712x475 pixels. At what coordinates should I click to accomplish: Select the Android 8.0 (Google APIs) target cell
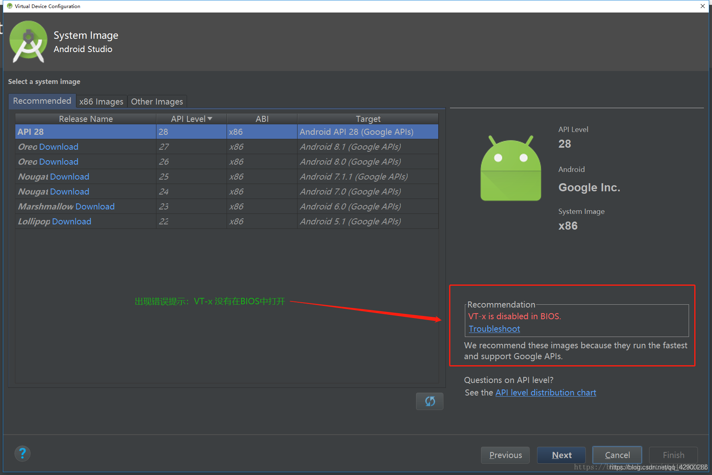click(368, 162)
